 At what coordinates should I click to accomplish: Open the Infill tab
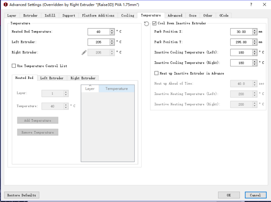[50, 16]
